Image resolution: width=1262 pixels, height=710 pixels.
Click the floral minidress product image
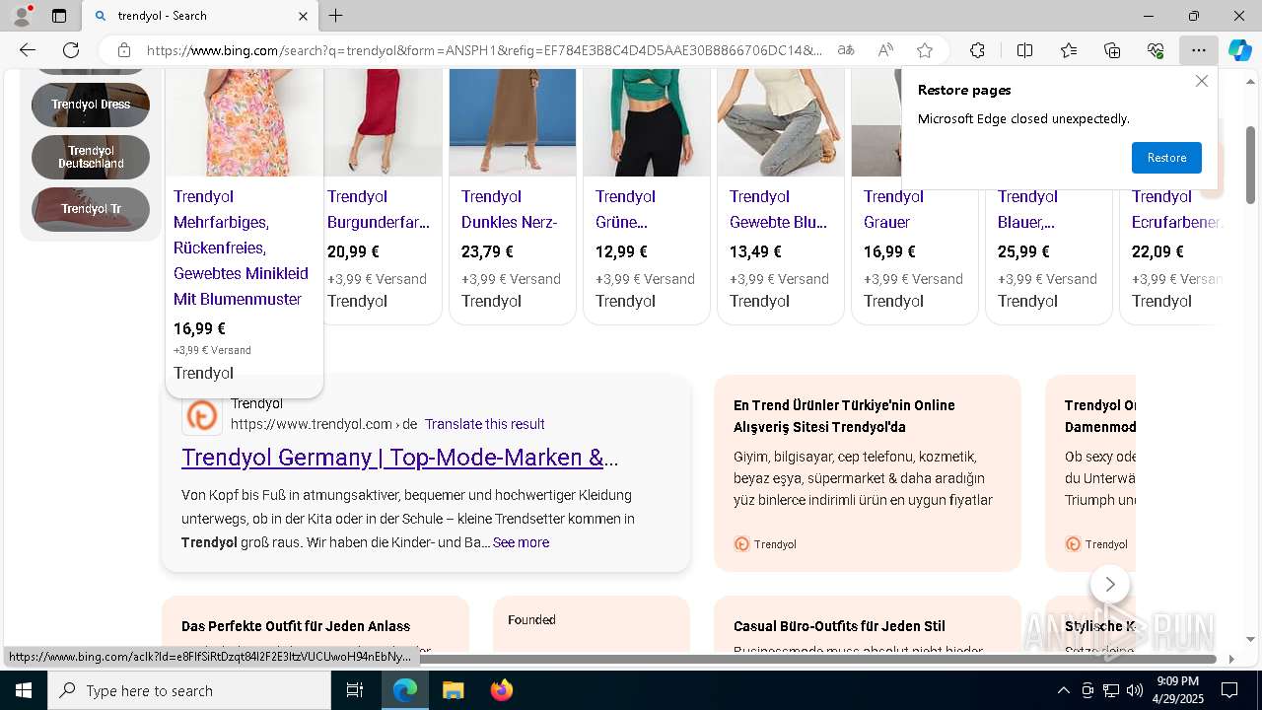coord(245,123)
